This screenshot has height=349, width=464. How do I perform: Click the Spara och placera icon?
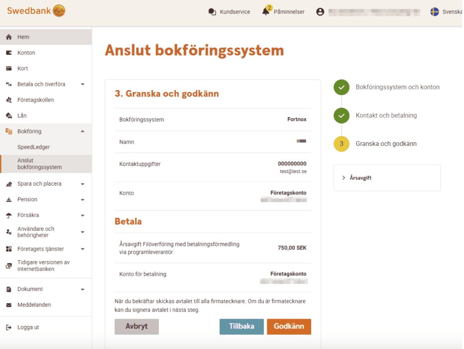point(9,184)
